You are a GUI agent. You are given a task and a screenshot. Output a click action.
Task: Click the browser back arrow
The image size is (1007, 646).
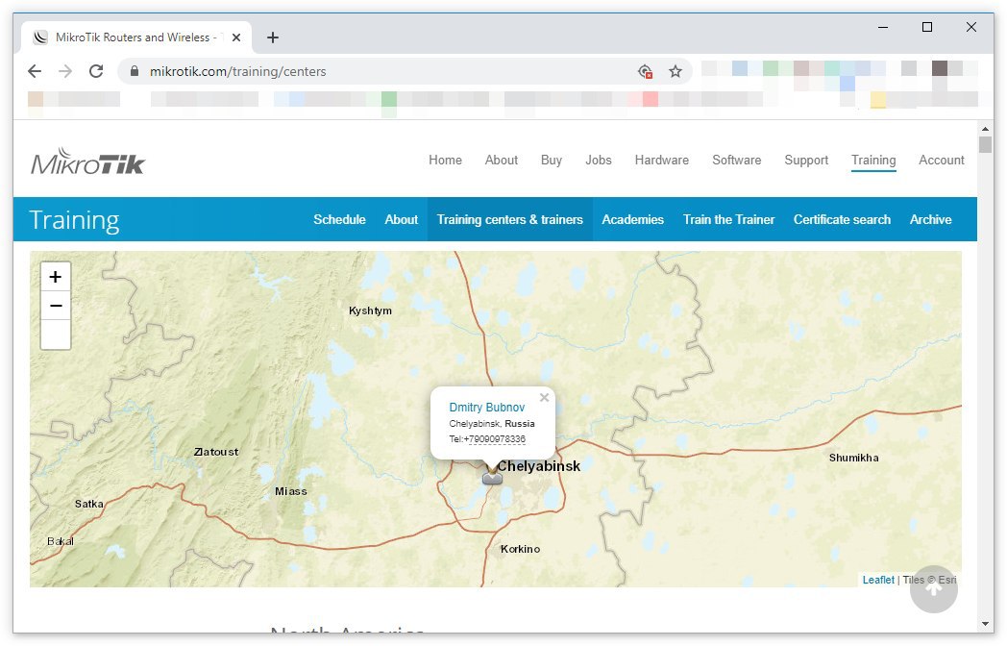[35, 71]
